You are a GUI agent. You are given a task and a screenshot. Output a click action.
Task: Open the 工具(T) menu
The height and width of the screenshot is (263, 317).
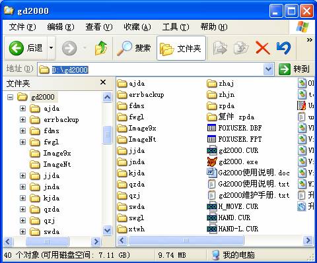pos(176,27)
